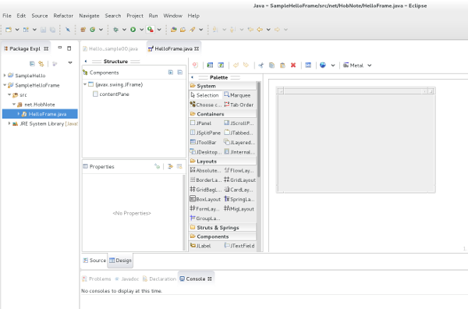
Task: Collapse the javax.swing.JFrame component node
Action: [x=85, y=84]
